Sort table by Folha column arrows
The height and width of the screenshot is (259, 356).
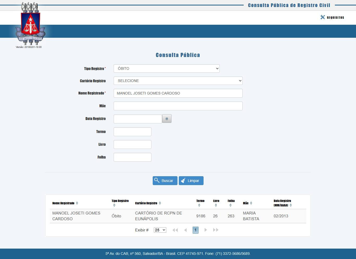(x=230, y=205)
